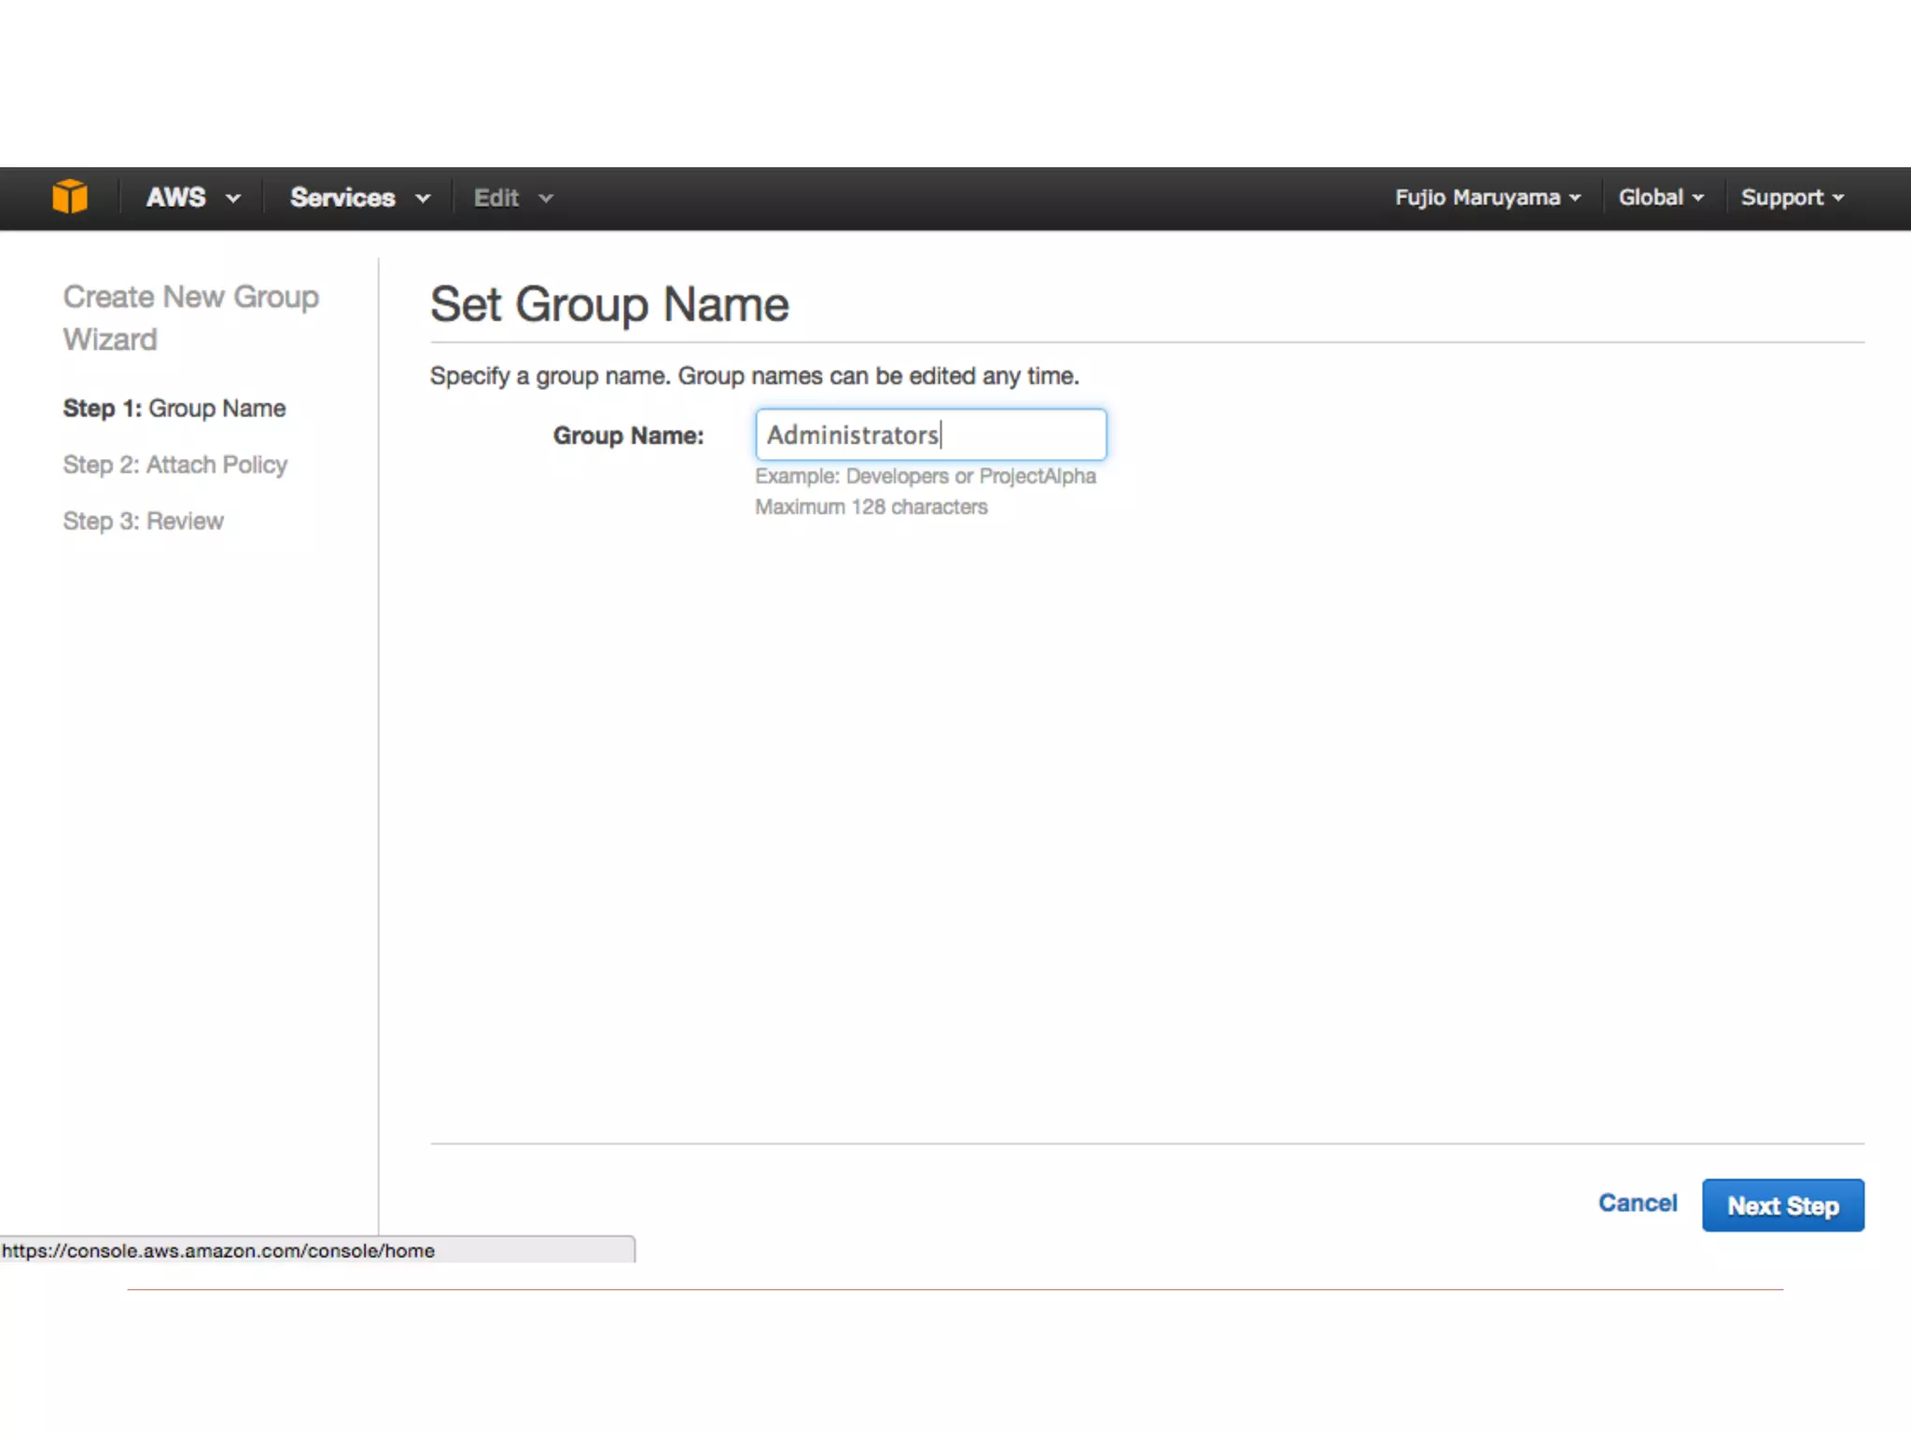
Task: Click the Example Developers or ProjectAlpha hint
Action: (x=925, y=477)
